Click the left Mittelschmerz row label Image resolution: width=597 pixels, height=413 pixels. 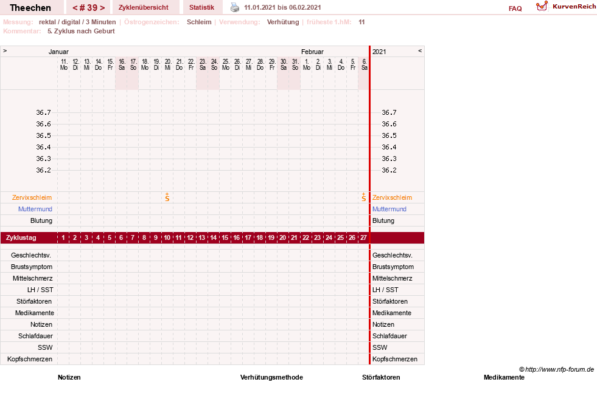(33, 279)
